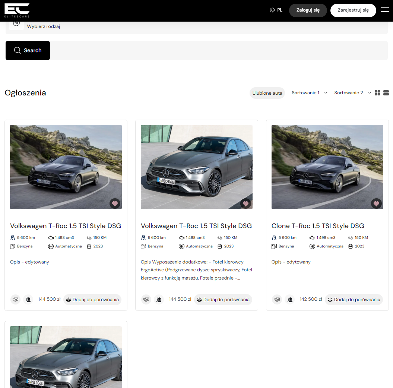Open car photo of bottom fourth card

66,357
